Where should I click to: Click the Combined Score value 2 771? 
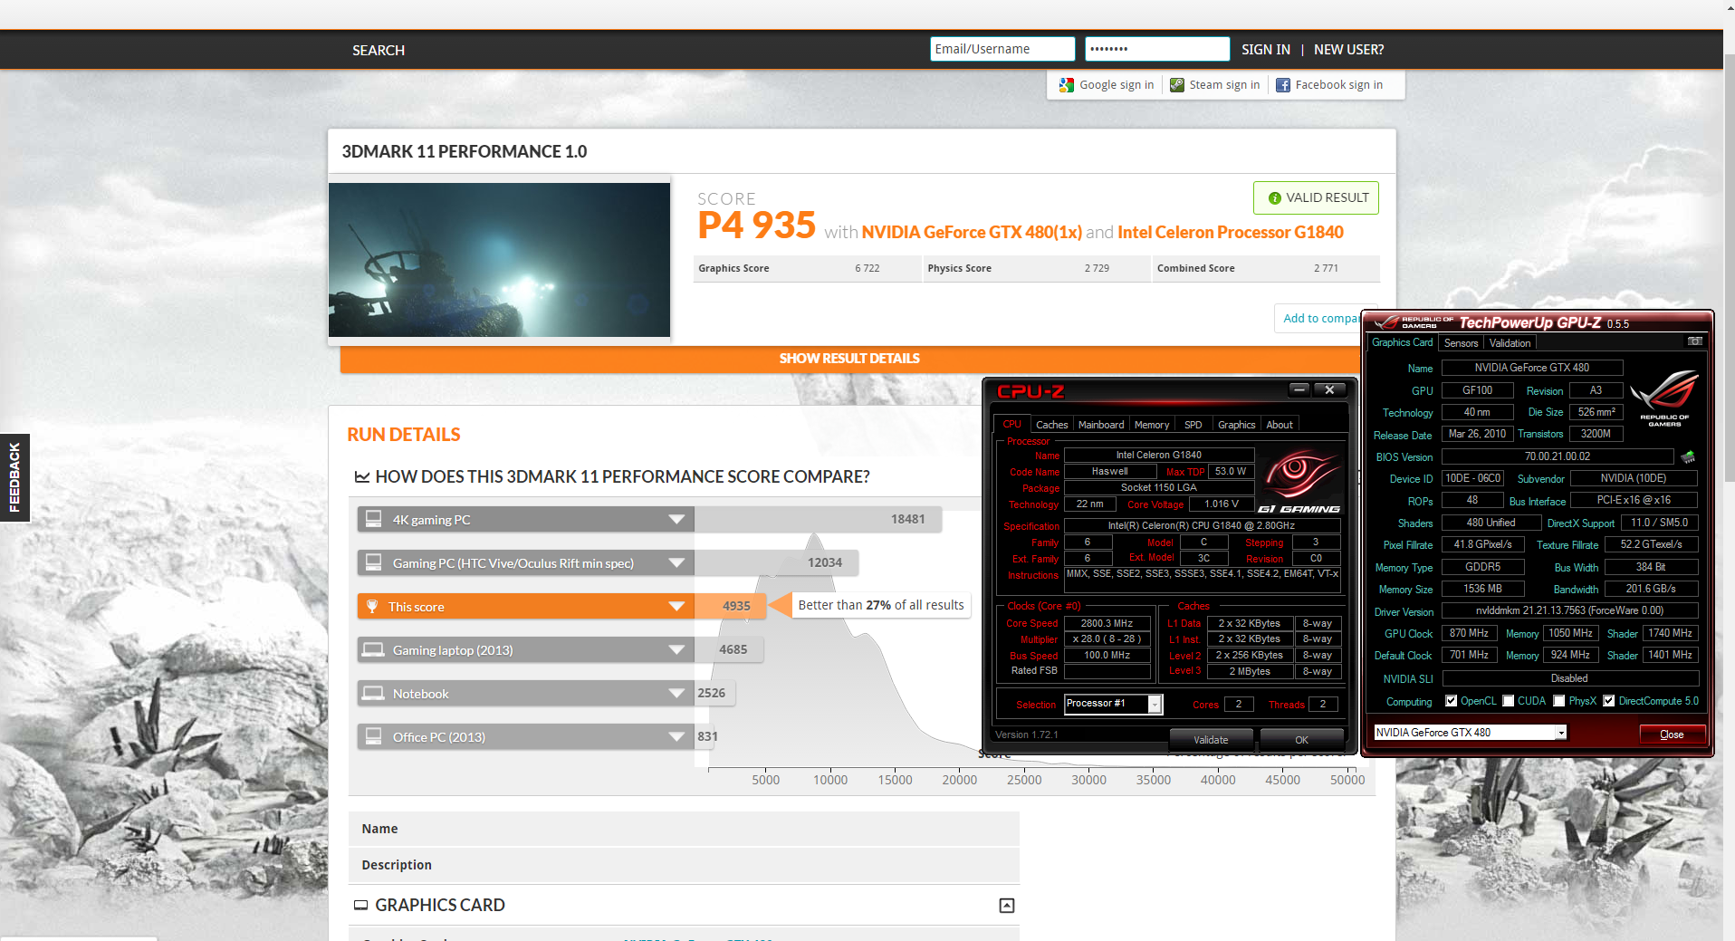click(x=1326, y=268)
